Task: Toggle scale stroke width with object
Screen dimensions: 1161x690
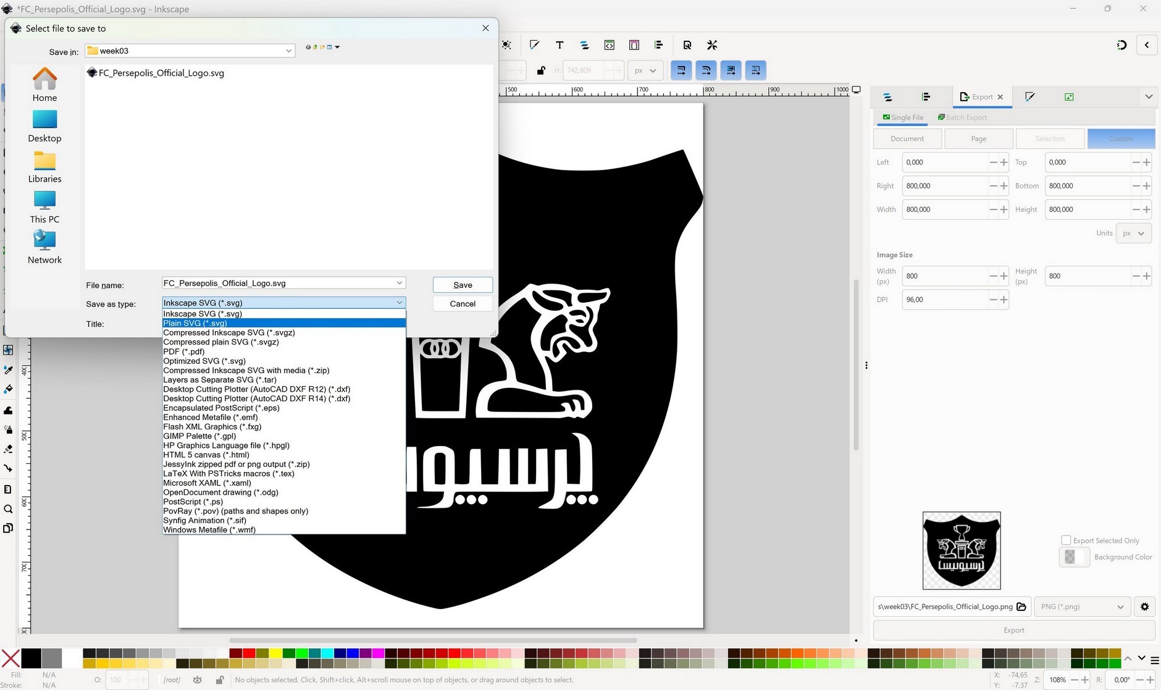Action: [x=681, y=70]
